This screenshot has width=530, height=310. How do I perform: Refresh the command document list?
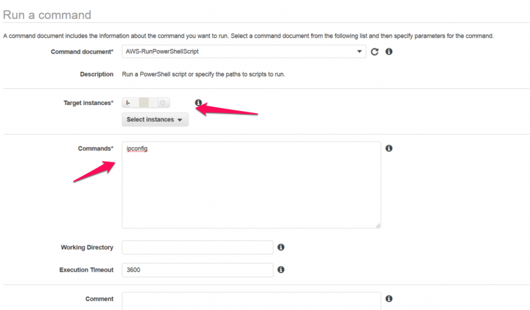375,52
